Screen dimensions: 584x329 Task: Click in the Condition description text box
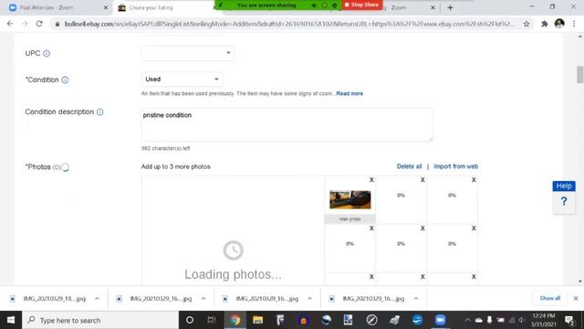pos(287,124)
